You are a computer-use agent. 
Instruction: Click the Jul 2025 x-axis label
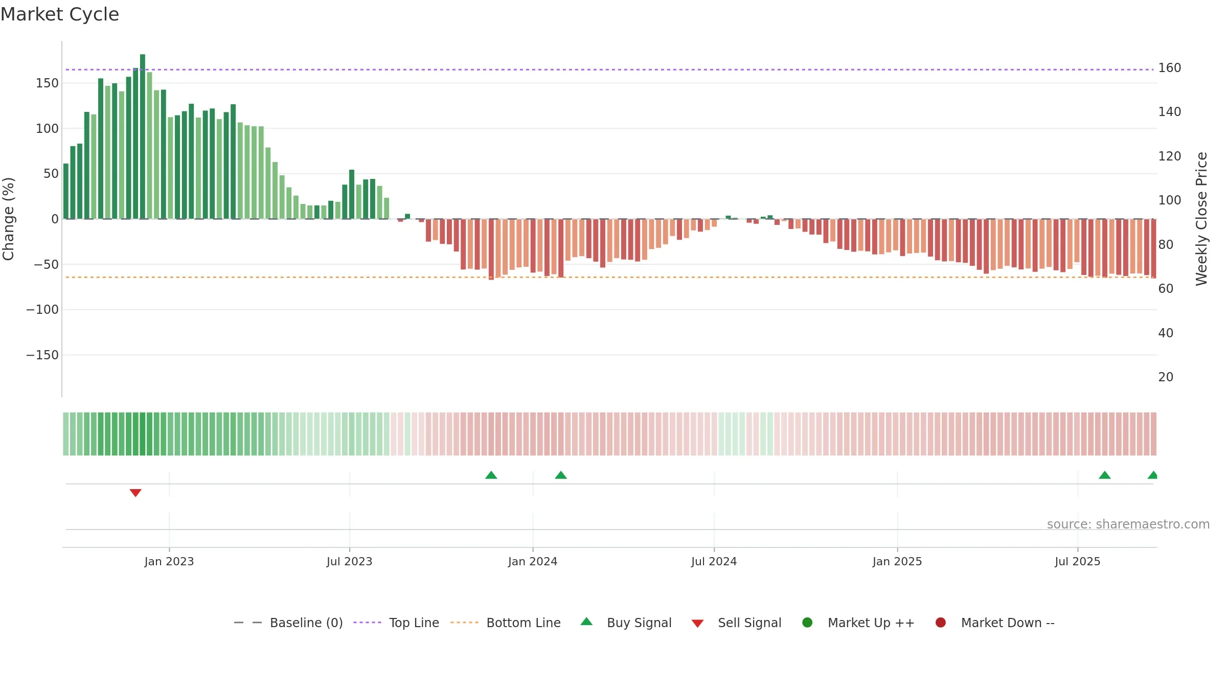[x=1078, y=561]
